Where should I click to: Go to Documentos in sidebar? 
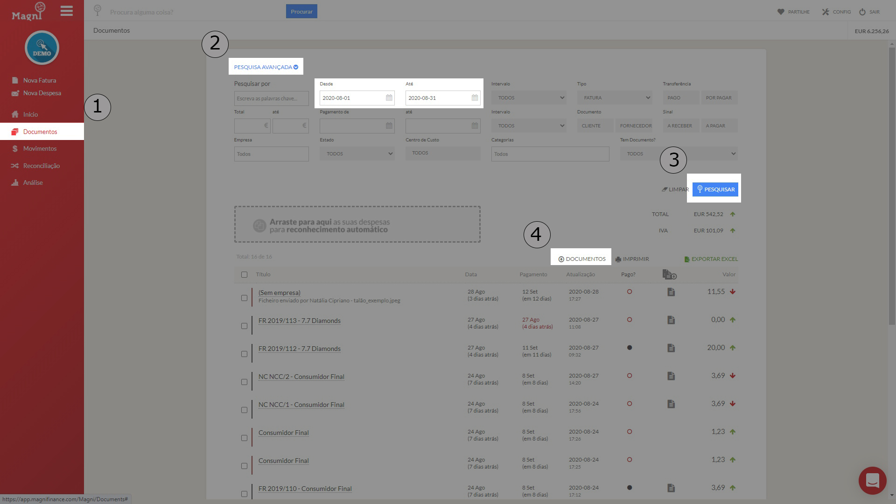tap(42, 132)
